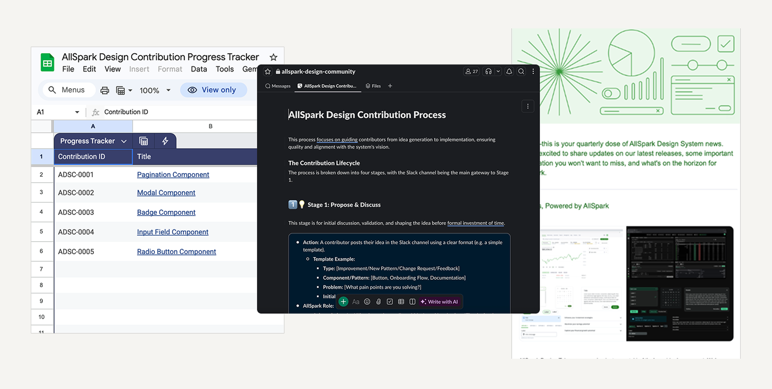Print the Progress Tracker spreadsheet
The width and height of the screenshot is (772, 389).
tap(105, 90)
